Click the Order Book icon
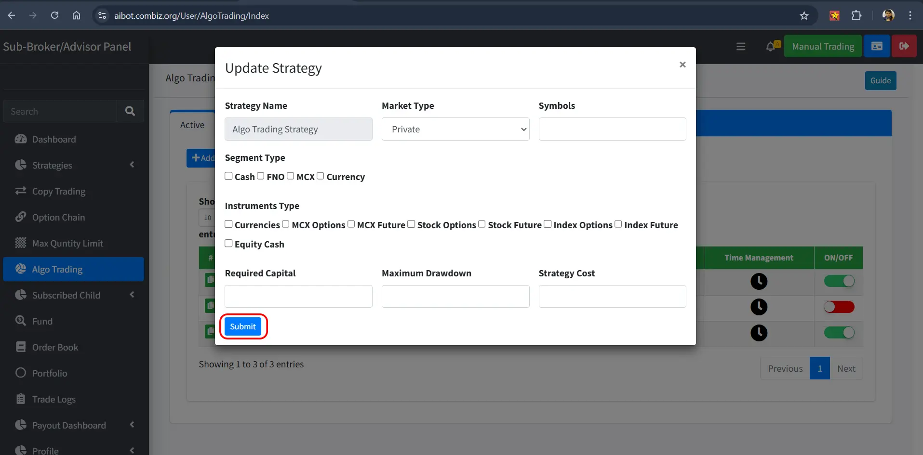This screenshot has width=923, height=455. tap(21, 347)
